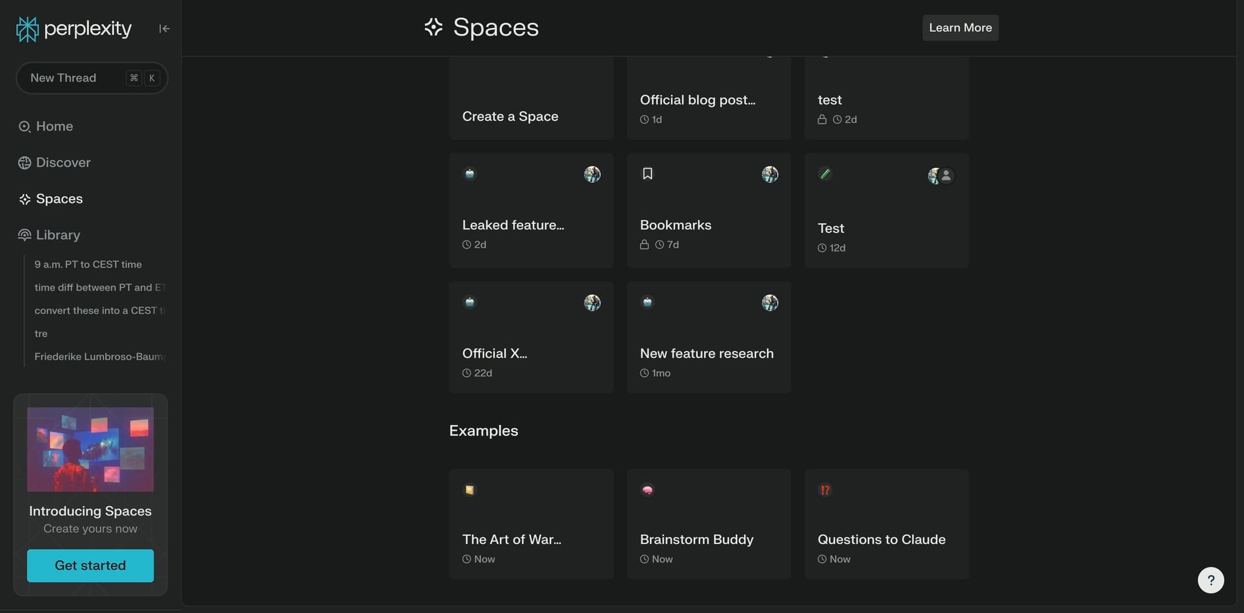Click the brain icon on Brainstorm Buddy

tap(648, 490)
